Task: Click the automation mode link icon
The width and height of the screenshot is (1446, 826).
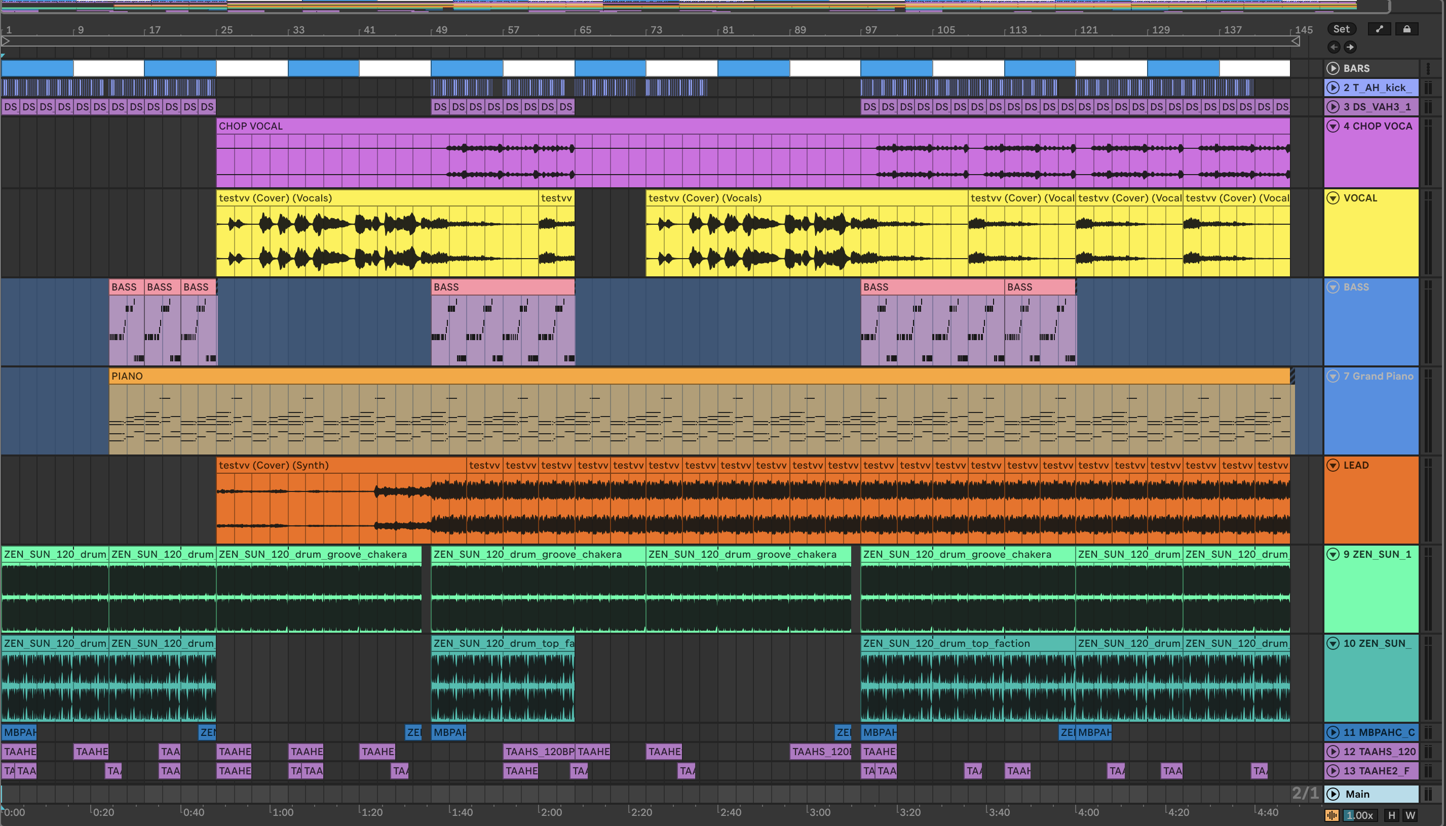Action: (x=1379, y=29)
